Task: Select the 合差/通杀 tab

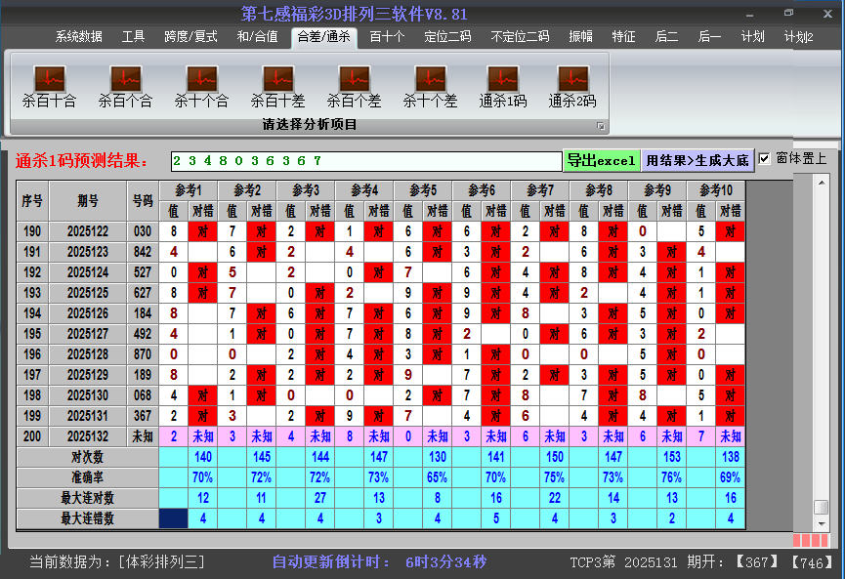Action: coord(324,37)
